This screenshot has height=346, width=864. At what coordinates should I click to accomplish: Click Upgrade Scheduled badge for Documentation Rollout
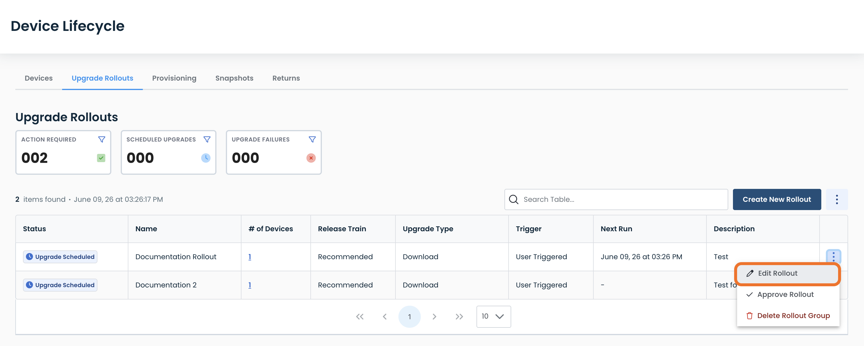pyautogui.click(x=60, y=257)
